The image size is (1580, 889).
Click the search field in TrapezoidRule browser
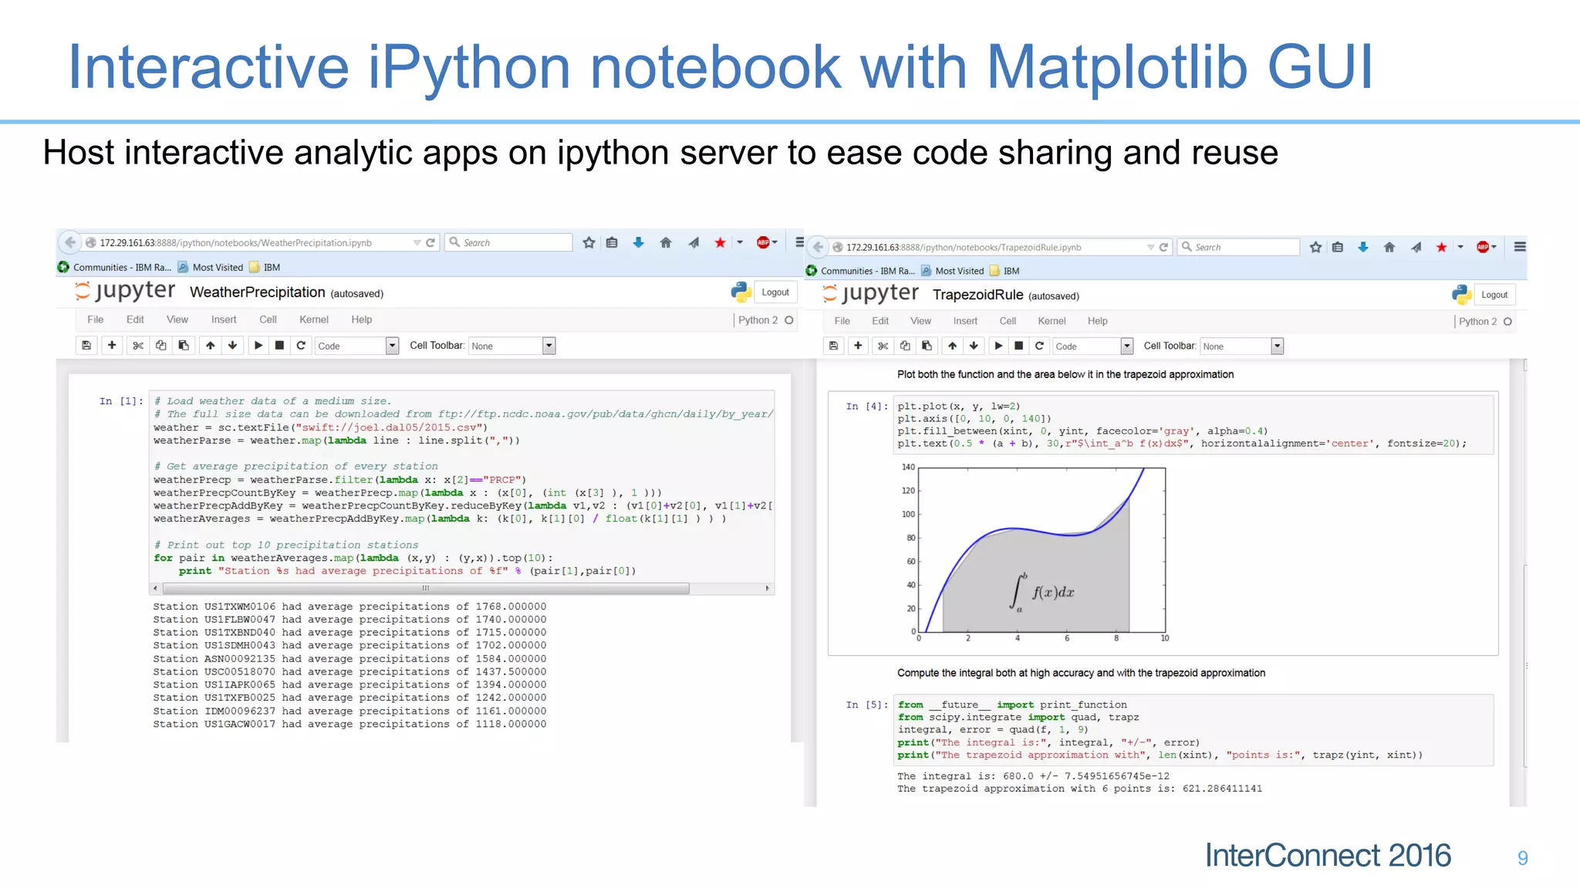coord(1239,247)
